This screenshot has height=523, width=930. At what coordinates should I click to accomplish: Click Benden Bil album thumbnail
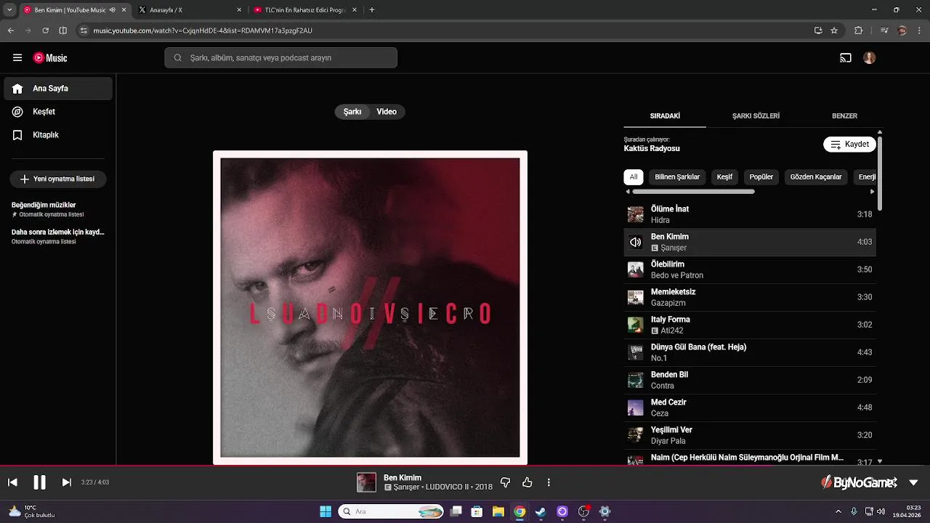click(x=636, y=380)
